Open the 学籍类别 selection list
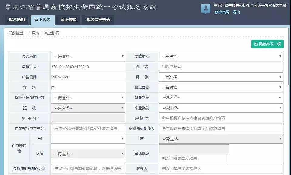291x175 pixels. [x=220, y=56]
